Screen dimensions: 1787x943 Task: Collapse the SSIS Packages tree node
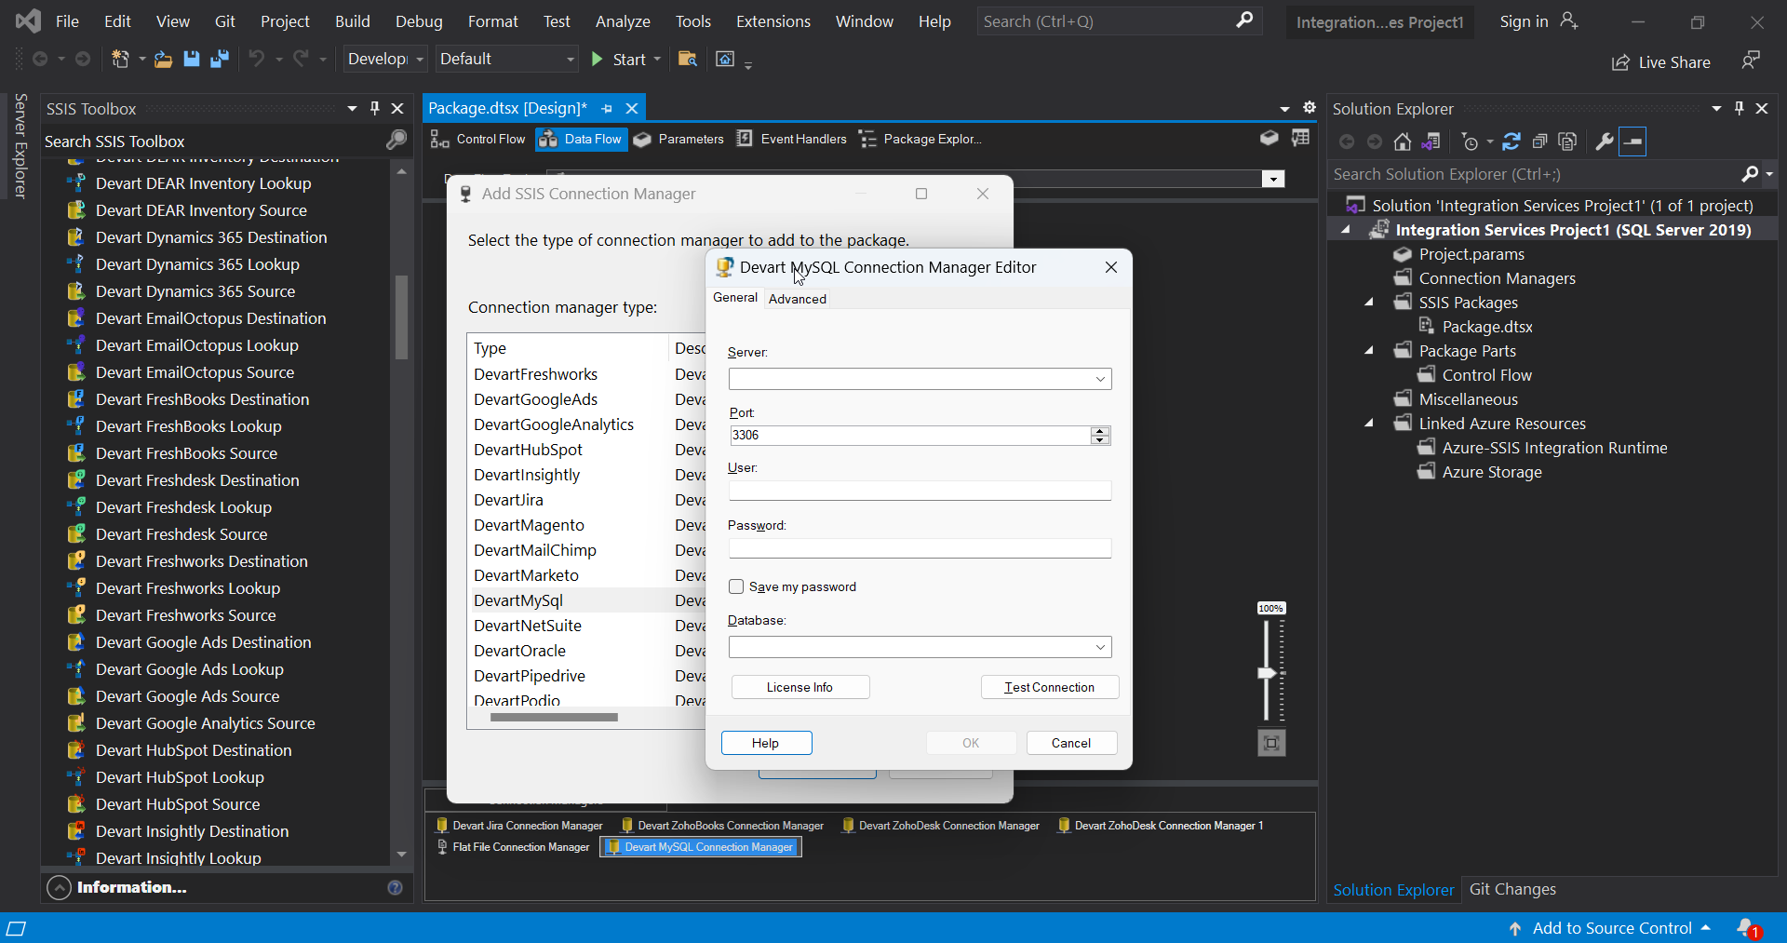tap(1369, 303)
